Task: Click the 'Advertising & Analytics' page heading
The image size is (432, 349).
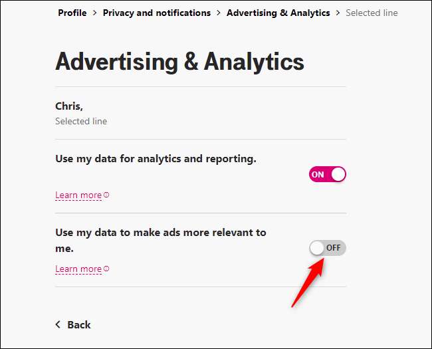Action: 179,62
